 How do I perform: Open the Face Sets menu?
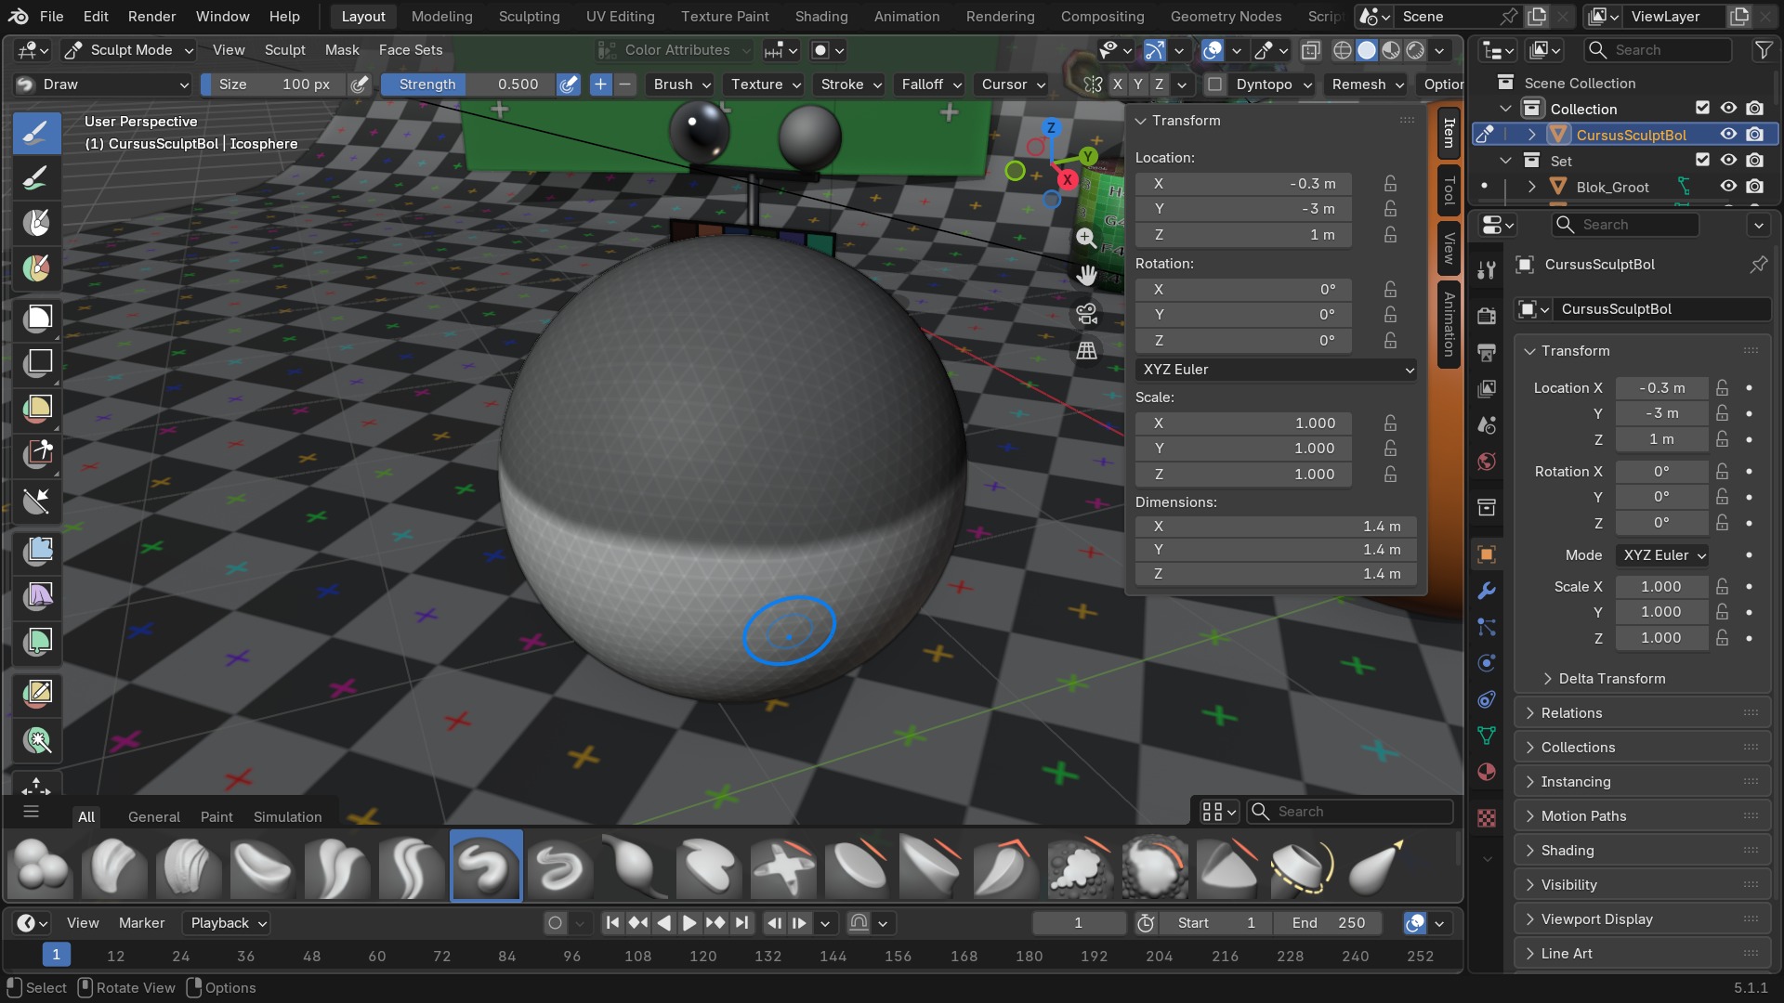(x=411, y=50)
